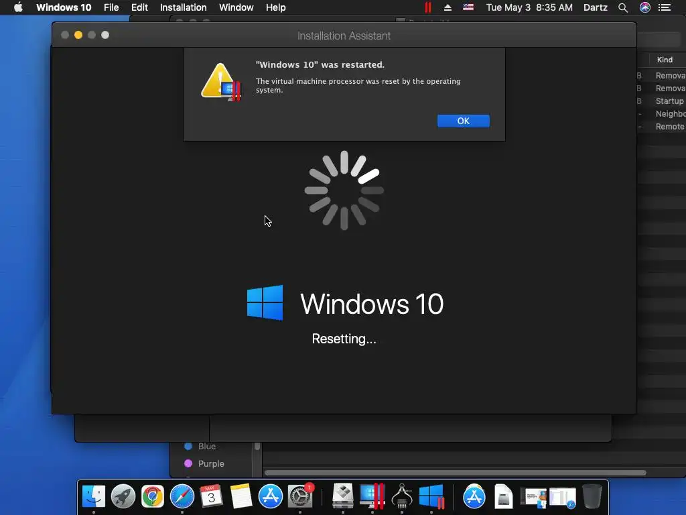Open System Preferences from the Dock
Image resolution: width=686 pixels, height=515 pixels.
[x=300, y=496]
